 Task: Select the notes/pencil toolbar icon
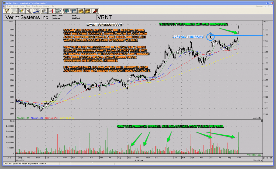click(x=59, y=11)
